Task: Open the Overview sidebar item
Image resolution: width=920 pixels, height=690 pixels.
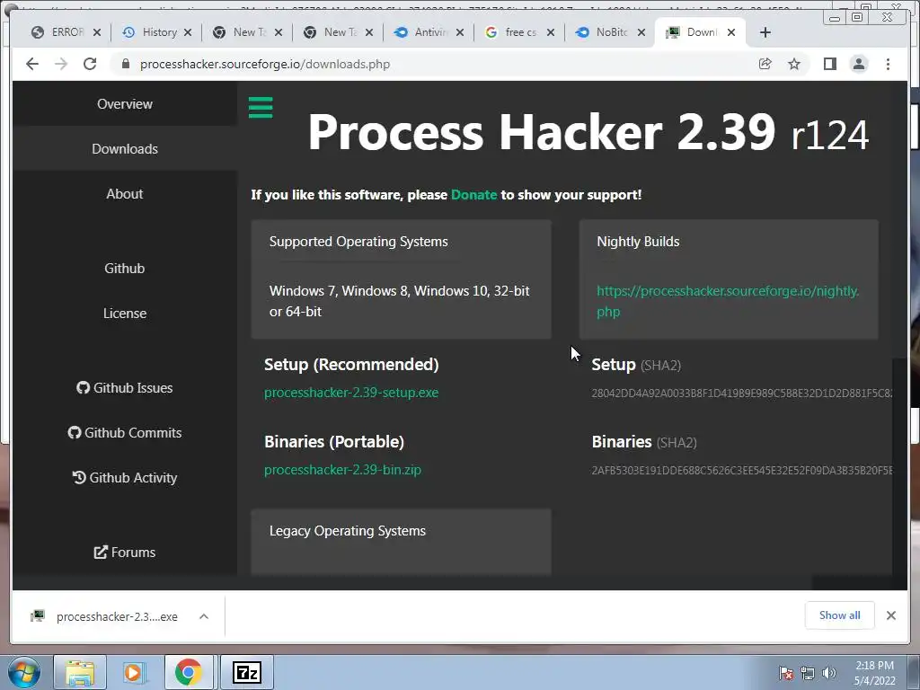Action: tap(125, 104)
